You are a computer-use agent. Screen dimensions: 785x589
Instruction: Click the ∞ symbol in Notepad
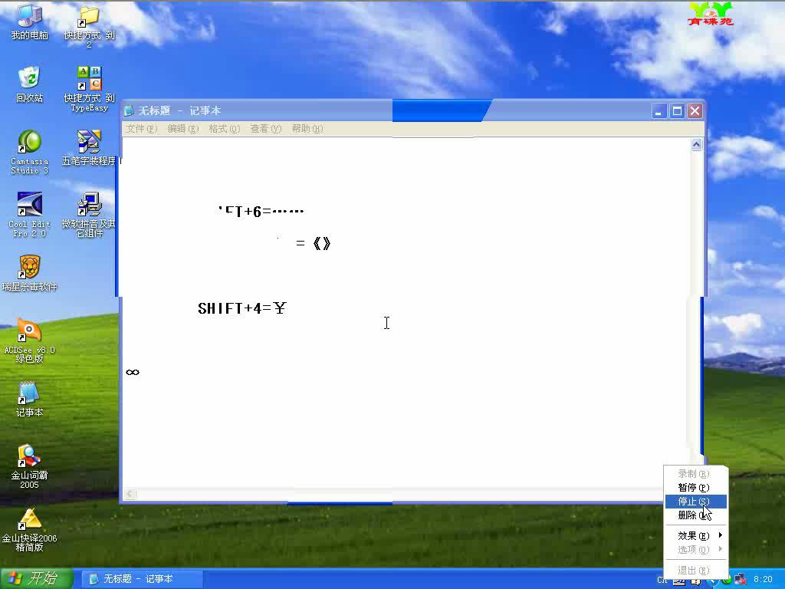pos(133,372)
